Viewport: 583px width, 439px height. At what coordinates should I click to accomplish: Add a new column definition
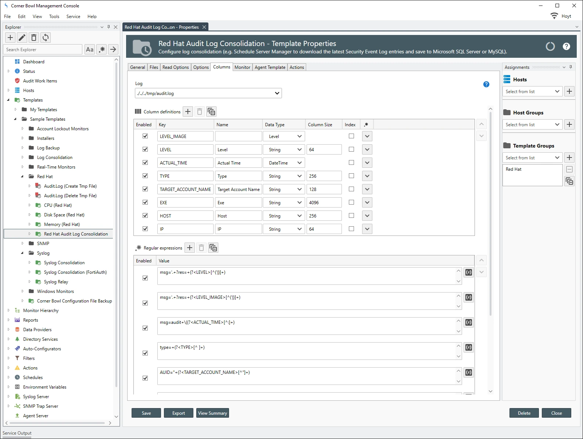[188, 111]
